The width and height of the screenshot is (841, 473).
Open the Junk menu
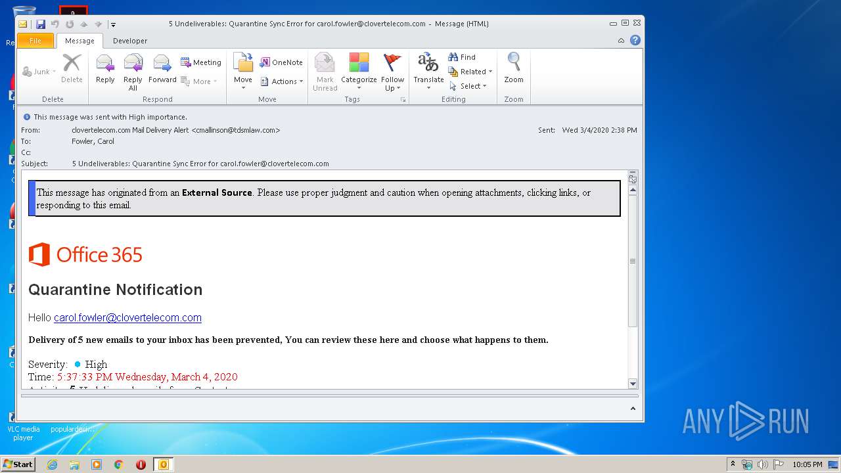(x=39, y=72)
